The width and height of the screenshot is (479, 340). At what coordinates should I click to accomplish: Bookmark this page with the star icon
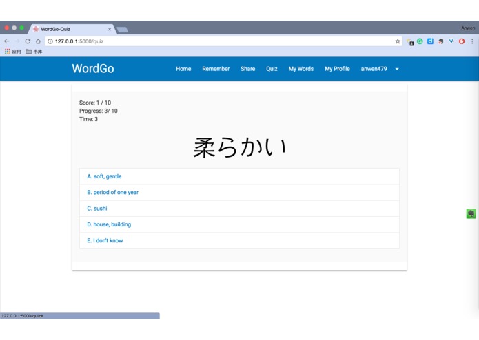(x=398, y=41)
